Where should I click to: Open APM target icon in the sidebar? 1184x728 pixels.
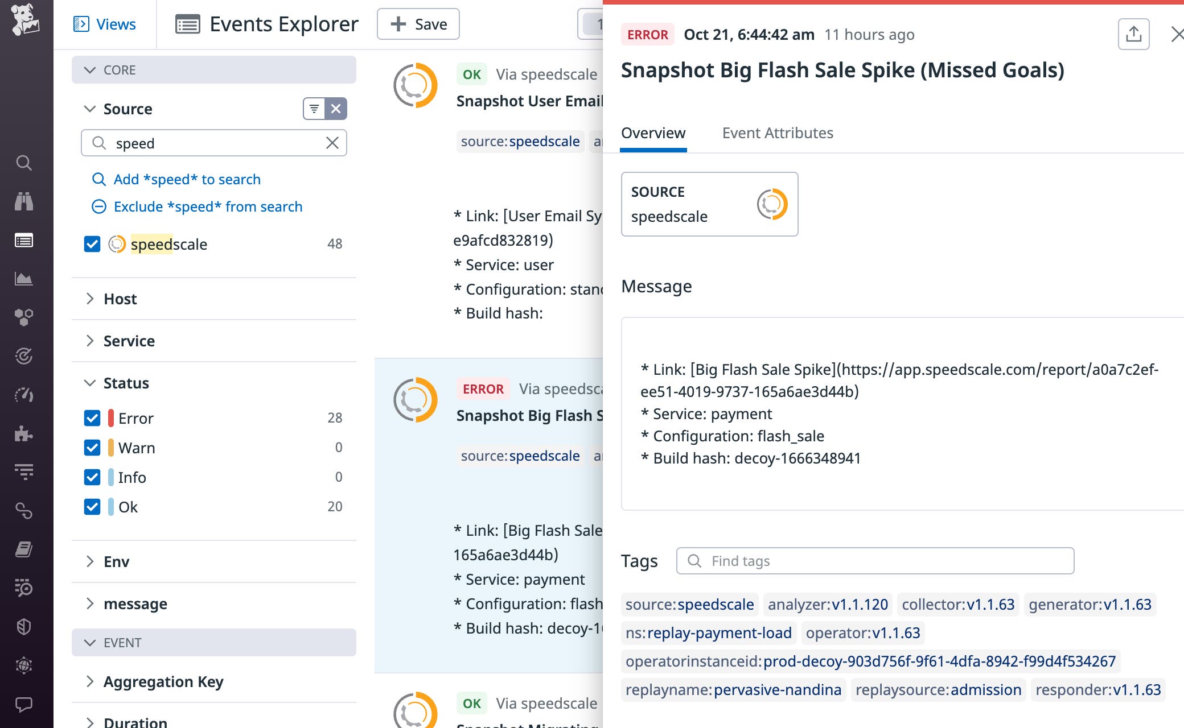[24, 355]
